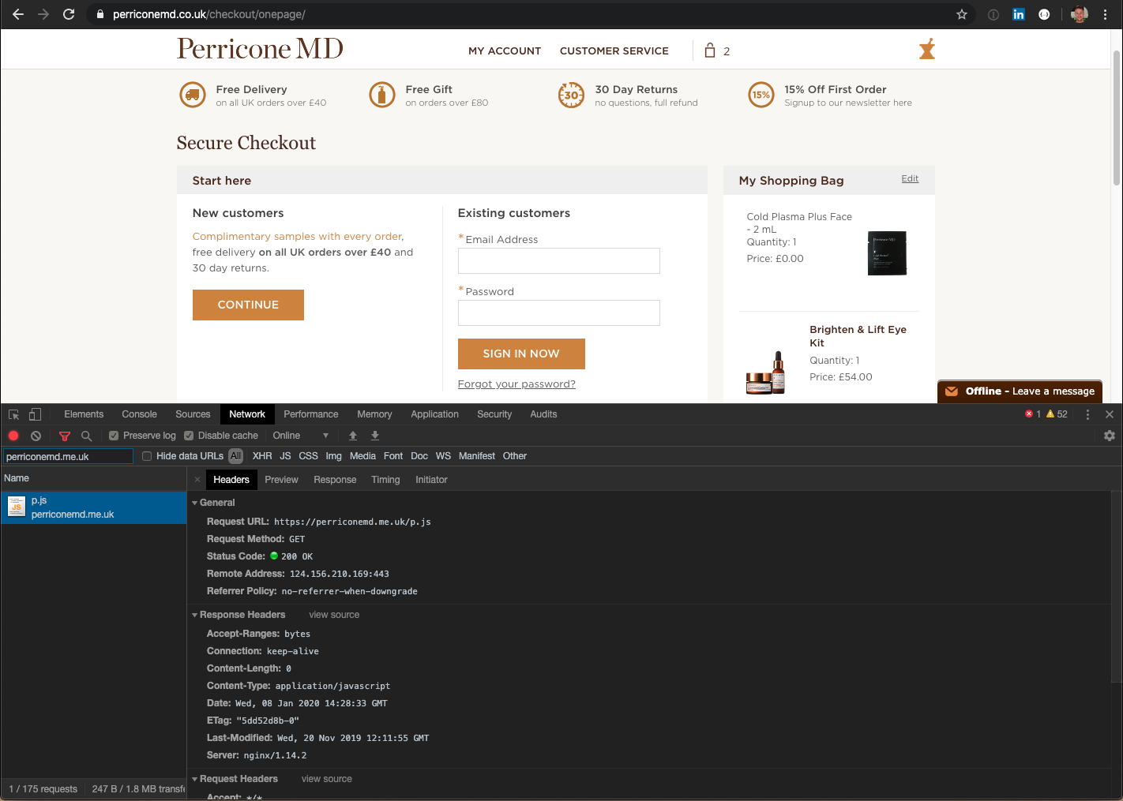Stop recording the network log
This screenshot has height=801, width=1123.
(13, 436)
